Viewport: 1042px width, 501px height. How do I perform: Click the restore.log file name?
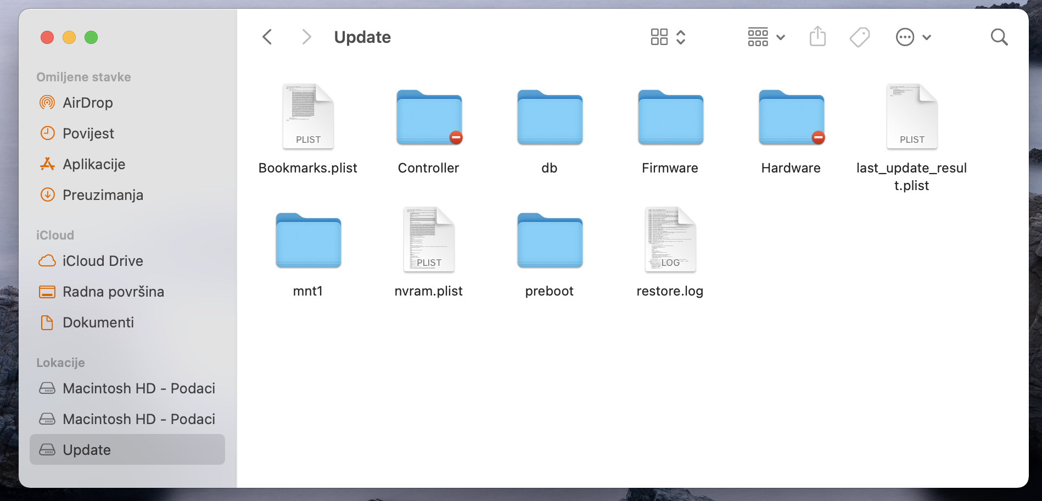point(670,291)
